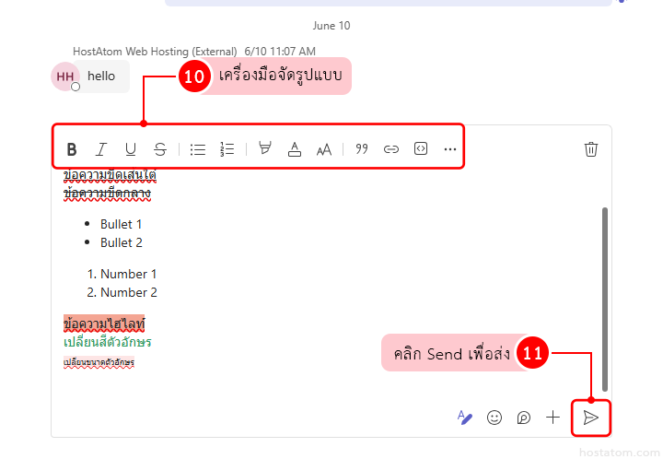Apply strikethrough formatting
Viewport: 663px width, 459px height.
click(160, 149)
